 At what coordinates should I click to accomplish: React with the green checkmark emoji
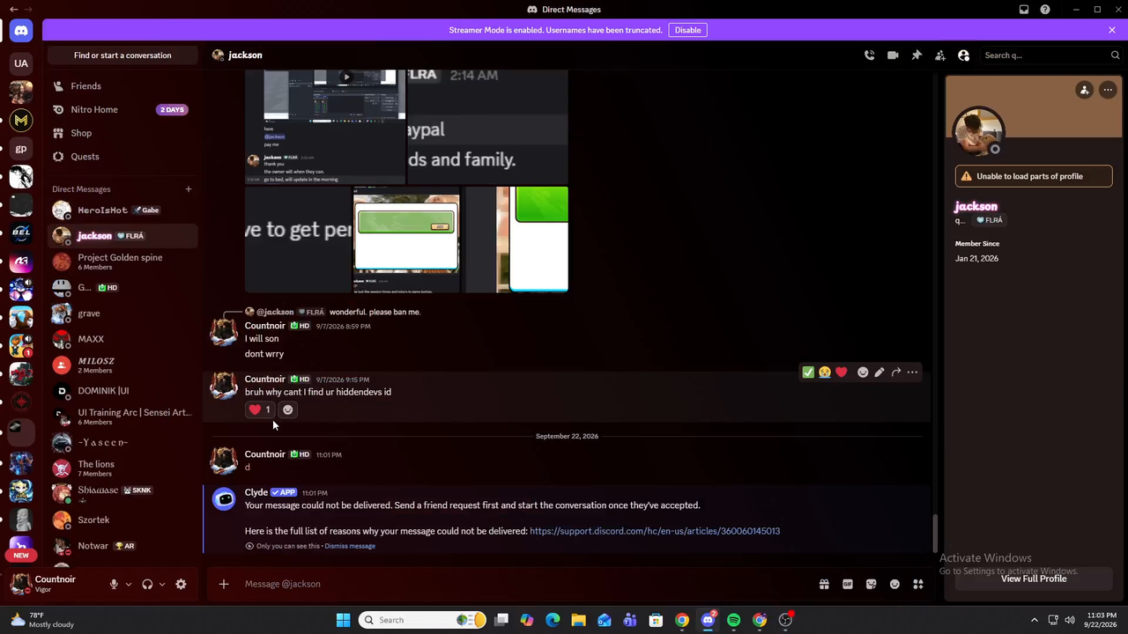click(808, 372)
